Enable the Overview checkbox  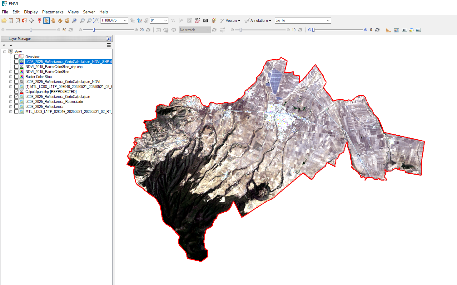17,57
